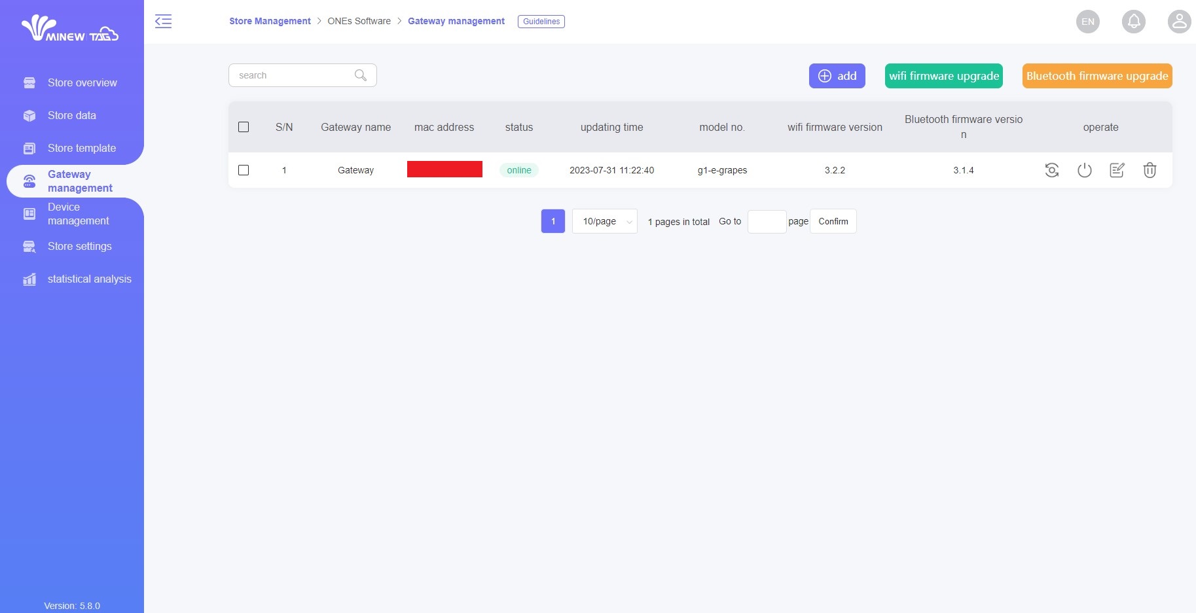Delete Gateway using the trash icon
The image size is (1196, 613).
tap(1150, 170)
